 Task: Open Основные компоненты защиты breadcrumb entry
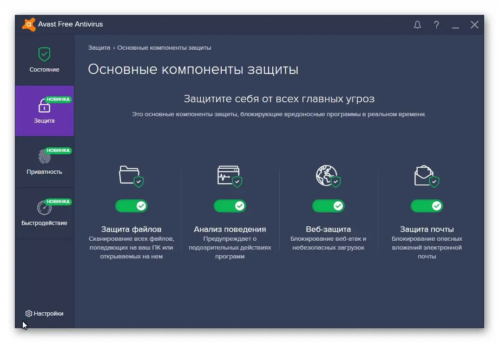[164, 47]
